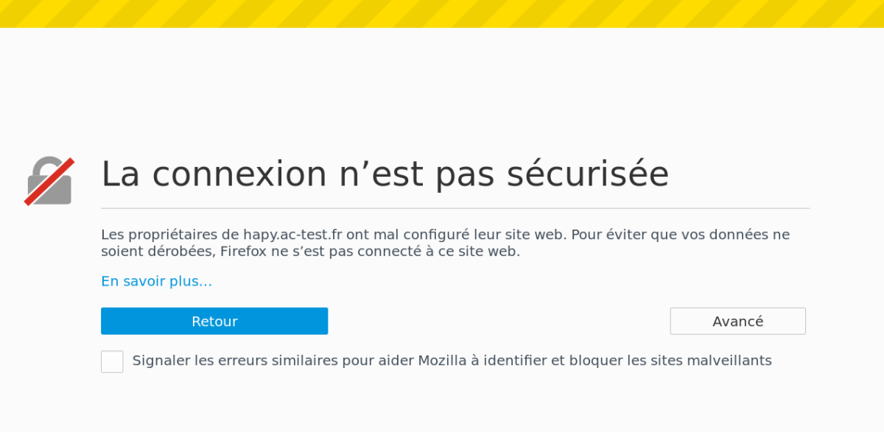
Task: Click the text 'ont mal configuré leur site web'
Action: (457, 235)
